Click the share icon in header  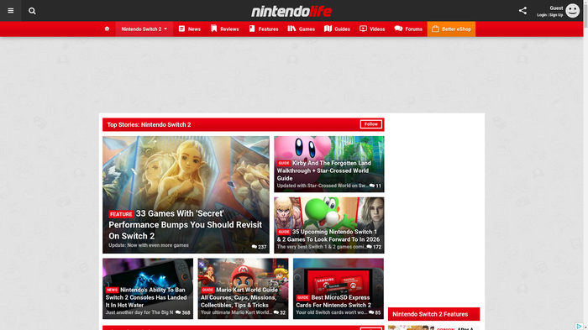click(522, 11)
